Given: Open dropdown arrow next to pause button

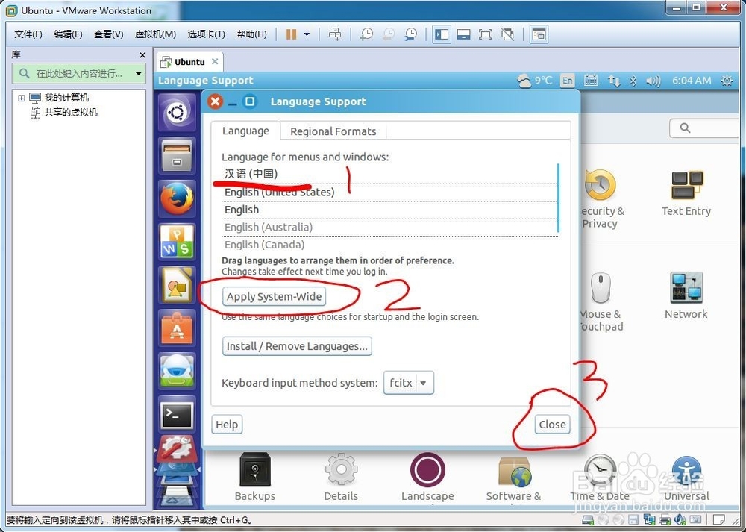Looking at the screenshot, I should 307,34.
